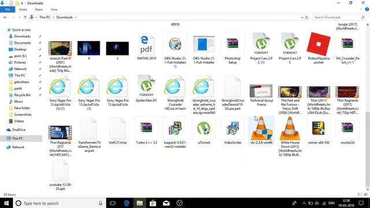The height and width of the screenshot is (208, 370).
Task: Click This PC in the address path
Action: coord(45,17)
